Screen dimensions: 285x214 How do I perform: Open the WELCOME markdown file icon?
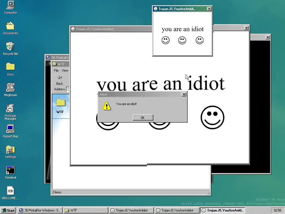10,193
